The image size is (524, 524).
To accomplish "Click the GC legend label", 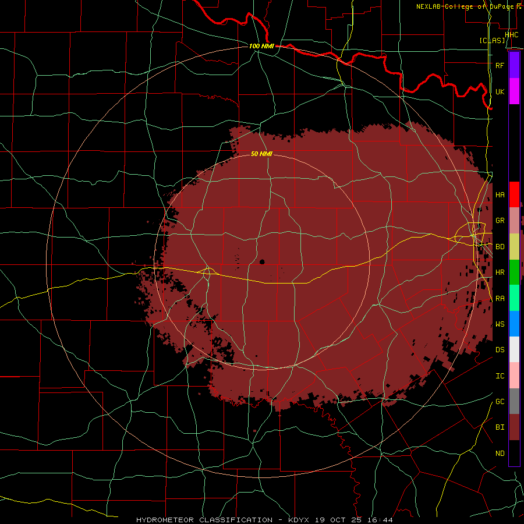I will [x=500, y=401].
